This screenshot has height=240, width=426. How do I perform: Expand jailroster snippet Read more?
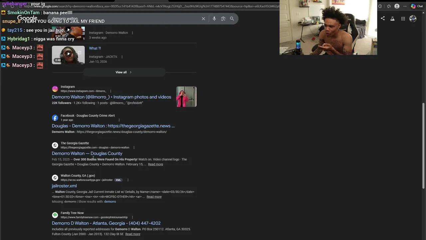coord(154,197)
